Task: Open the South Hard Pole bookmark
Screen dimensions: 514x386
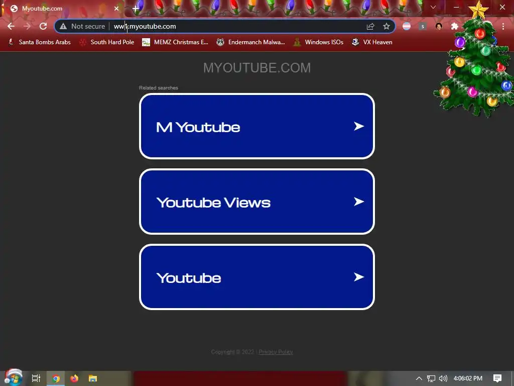Action: (107, 42)
